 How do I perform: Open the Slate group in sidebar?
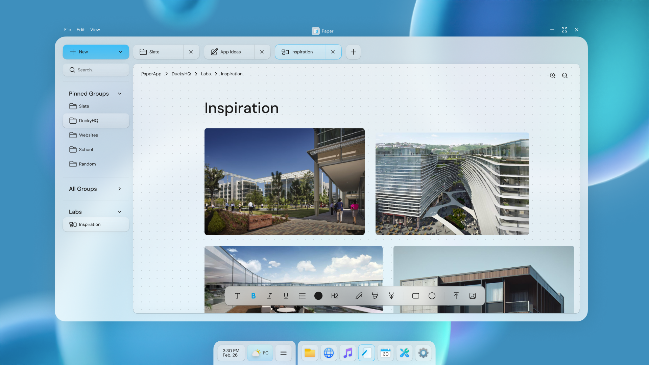(96, 106)
